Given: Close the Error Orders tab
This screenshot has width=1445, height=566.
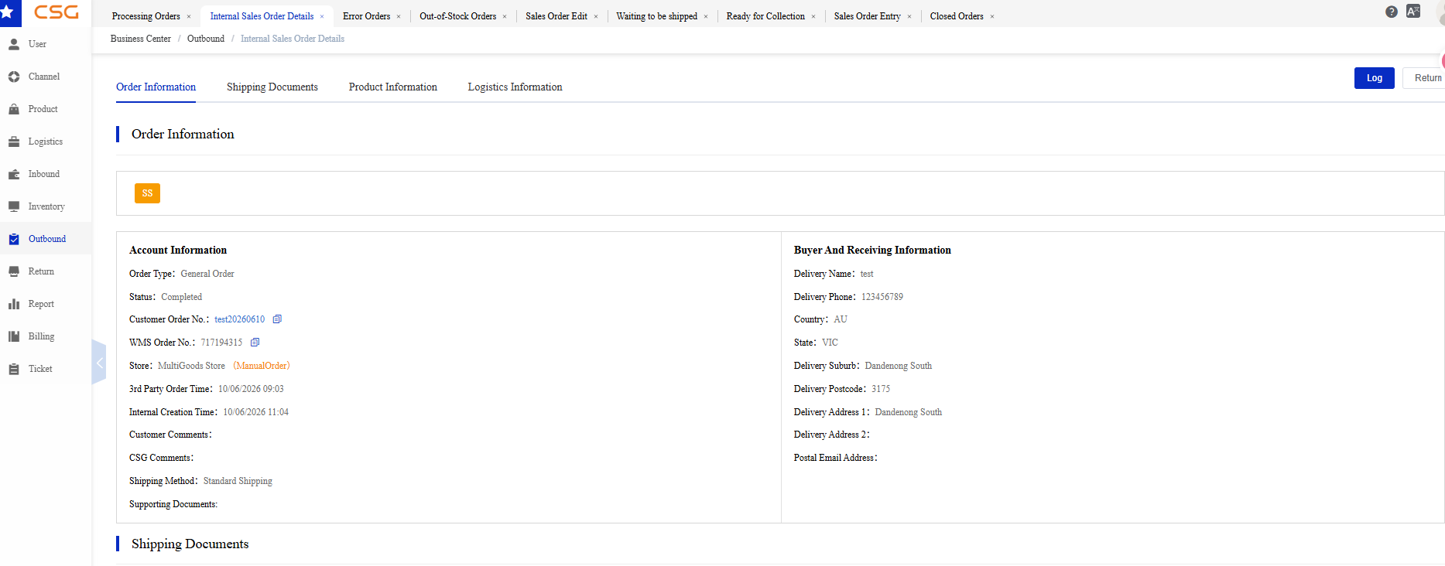Looking at the screenshot, I should (399, 16).
